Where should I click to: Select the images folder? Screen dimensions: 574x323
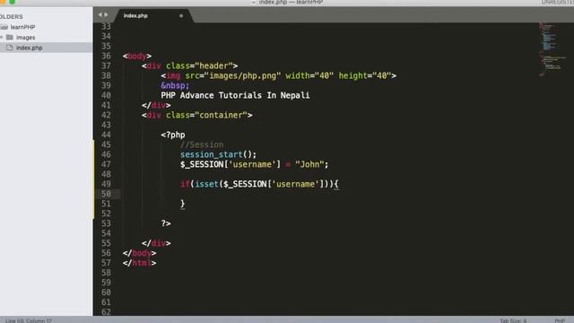click(x=26, y=38)
